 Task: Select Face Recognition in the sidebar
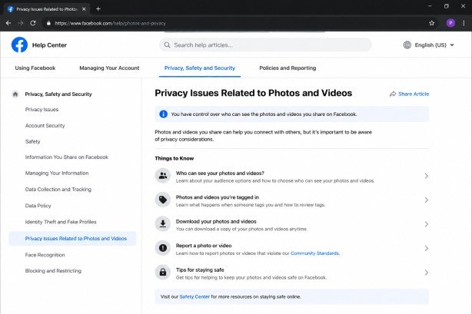coord(45,255)
